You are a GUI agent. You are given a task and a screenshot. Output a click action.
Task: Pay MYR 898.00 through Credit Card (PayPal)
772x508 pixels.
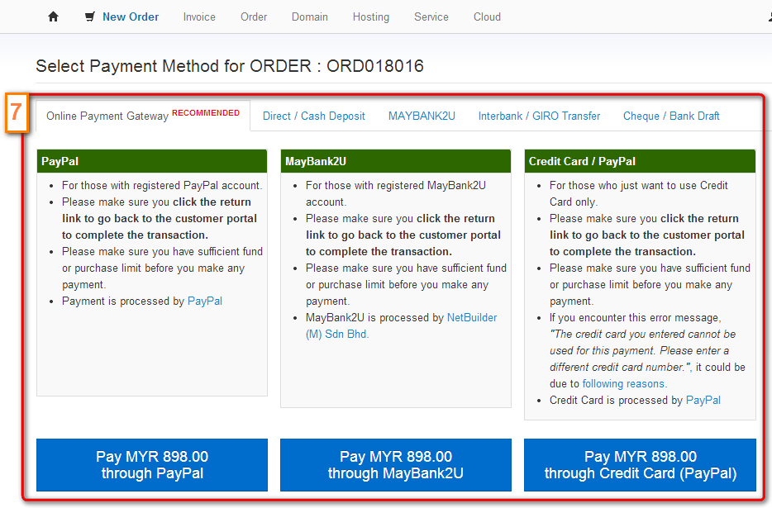tap(640, 465)
